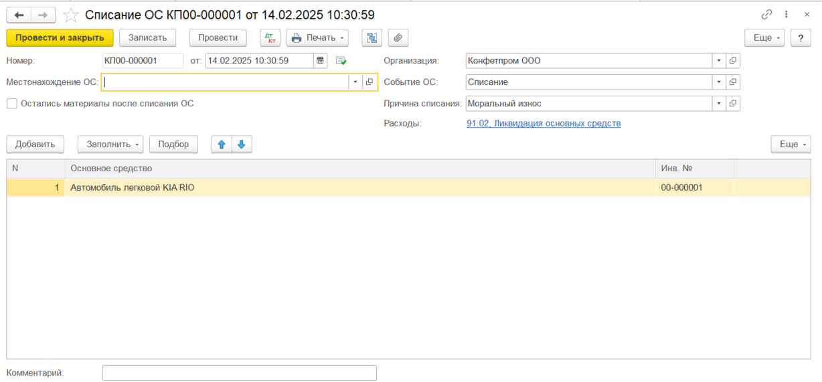Move row up with blue up arrow
This screenshot has height=382, width=822.
[222, 144]
